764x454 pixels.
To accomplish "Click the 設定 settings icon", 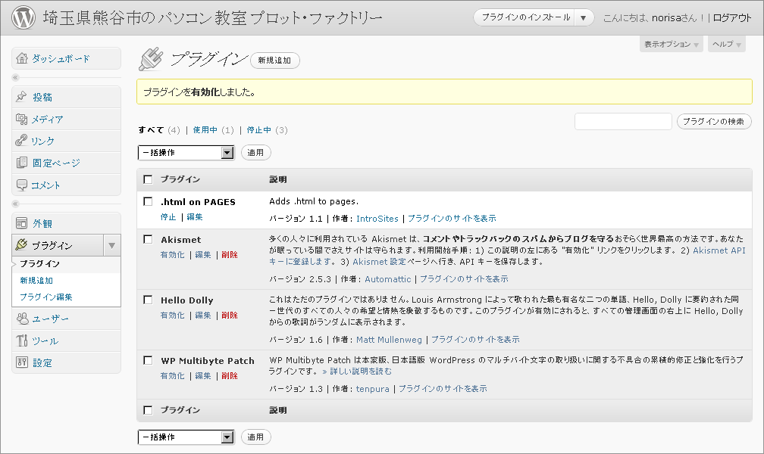I will coord(21,362).
